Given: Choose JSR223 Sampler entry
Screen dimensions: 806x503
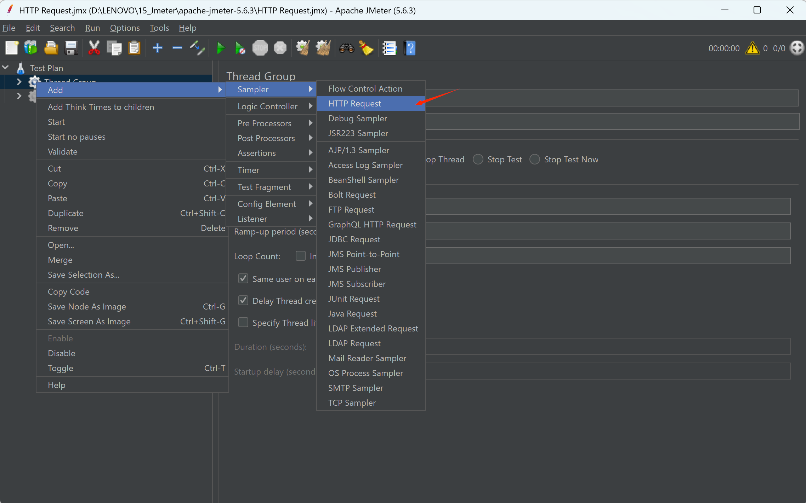Looking at the screenshot, I should 371,133.
